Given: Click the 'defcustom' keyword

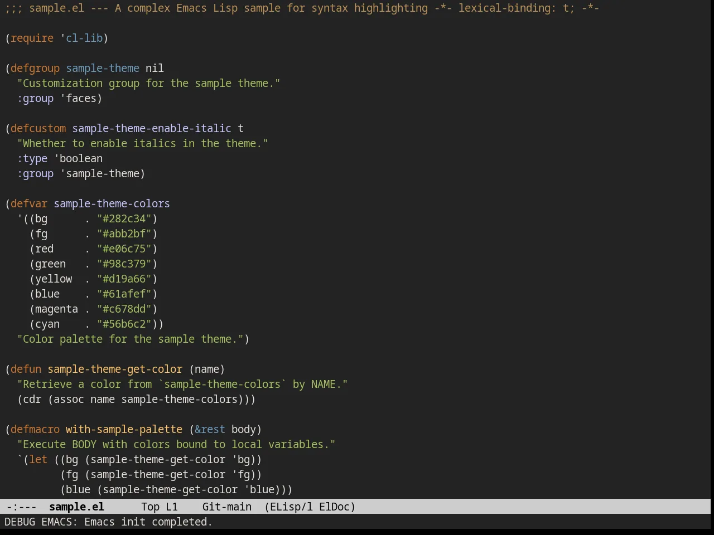Looking at the screenshot, I should coord(38,128).
